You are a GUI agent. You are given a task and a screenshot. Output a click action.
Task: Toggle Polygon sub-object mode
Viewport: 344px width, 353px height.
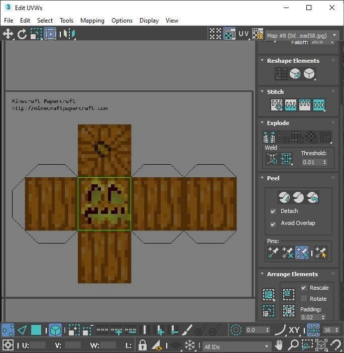click(x=36, y=330)
